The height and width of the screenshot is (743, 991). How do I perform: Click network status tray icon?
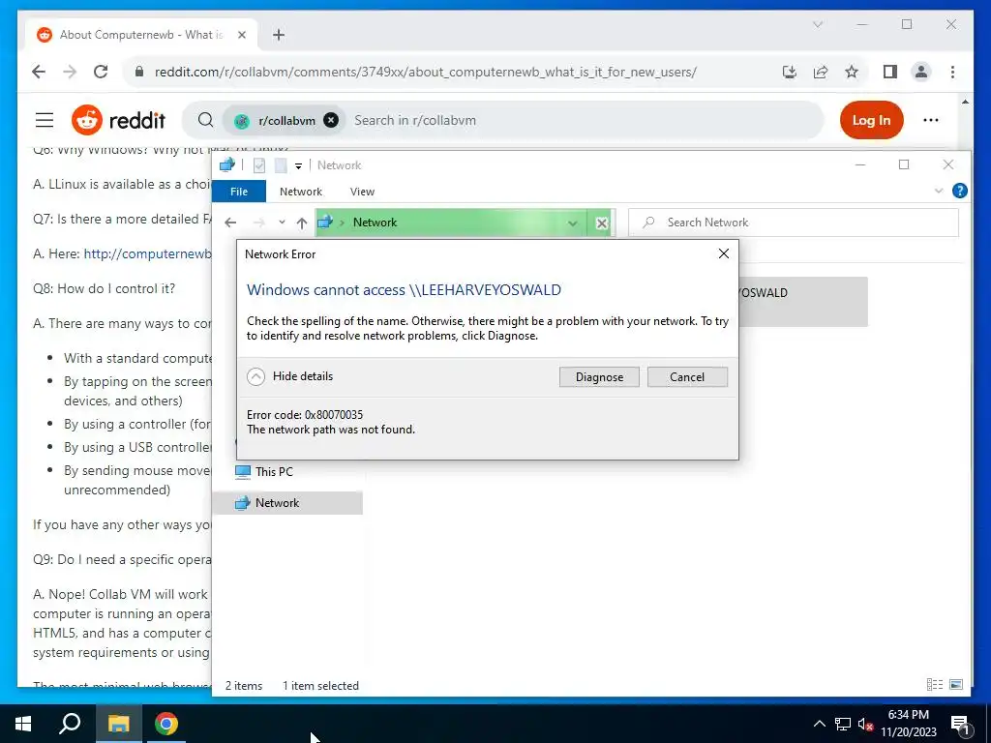coord(843,724)
